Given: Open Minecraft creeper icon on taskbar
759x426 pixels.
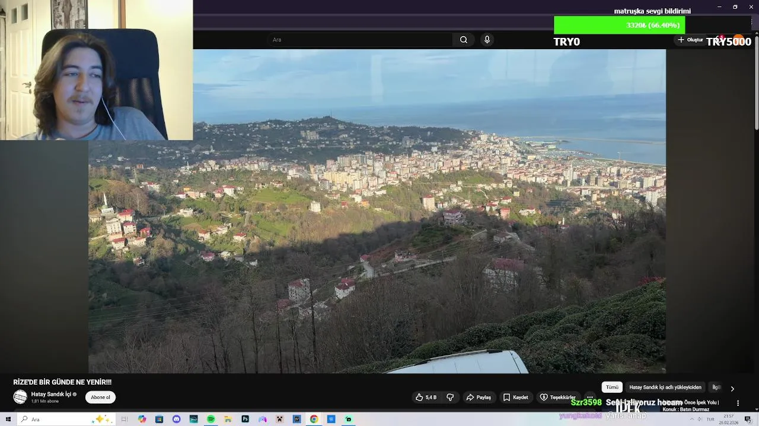Looking at the screenshot, I should coord(279,419).
